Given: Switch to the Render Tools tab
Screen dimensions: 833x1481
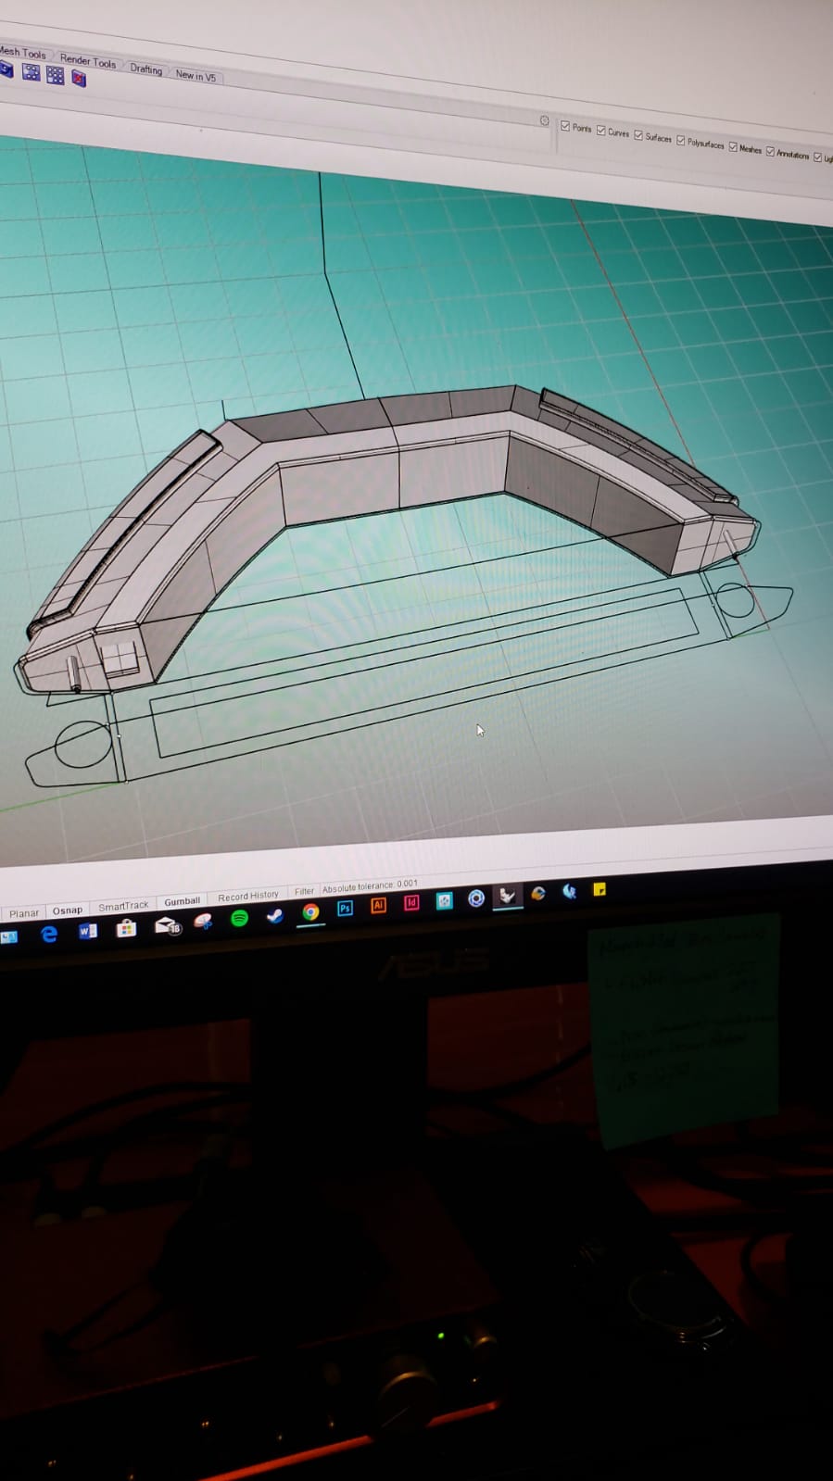Looking at the screenshot, I should click(x=88, y=60).
